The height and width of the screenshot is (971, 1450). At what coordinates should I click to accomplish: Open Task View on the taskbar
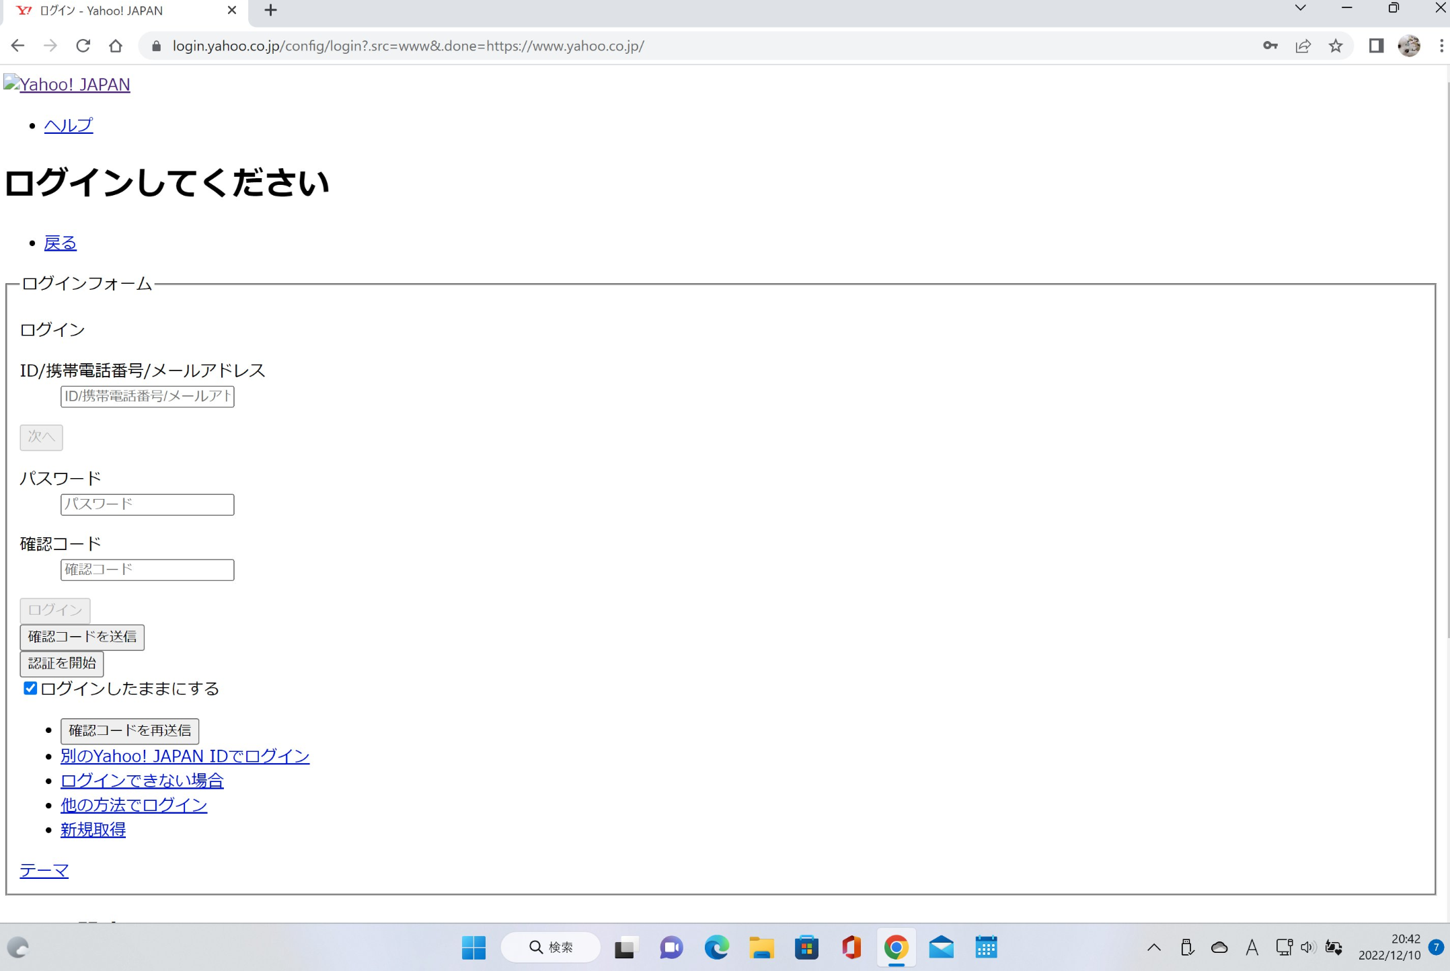click(625, 947)
